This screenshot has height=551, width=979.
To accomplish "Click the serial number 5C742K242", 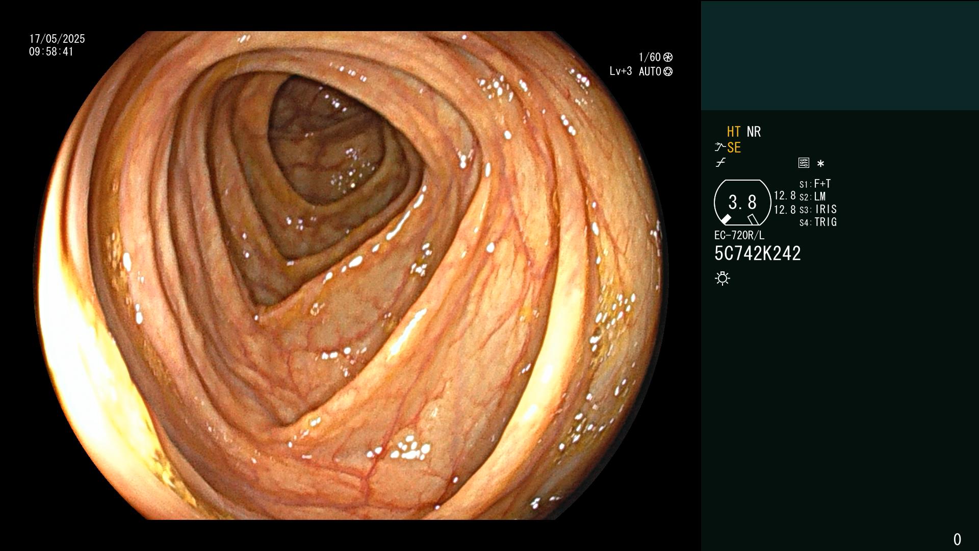I will click(758, 254).
